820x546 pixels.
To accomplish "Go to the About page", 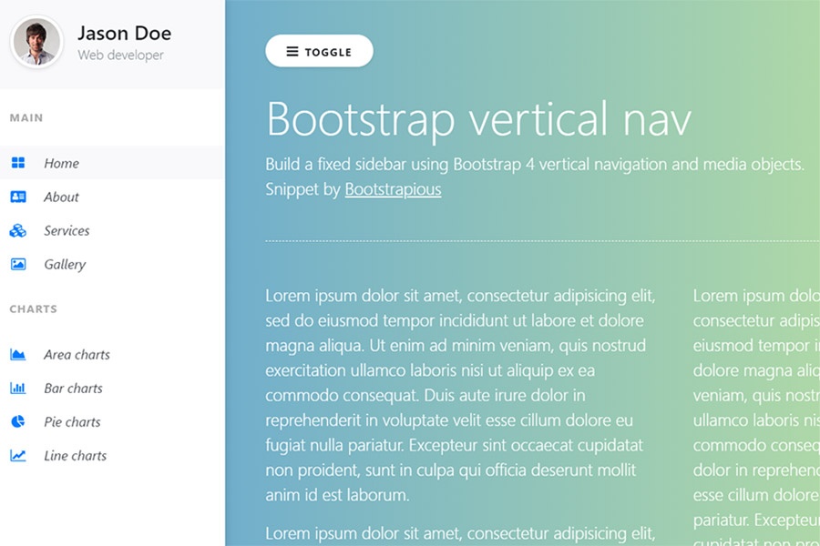I will coord(112,197).
